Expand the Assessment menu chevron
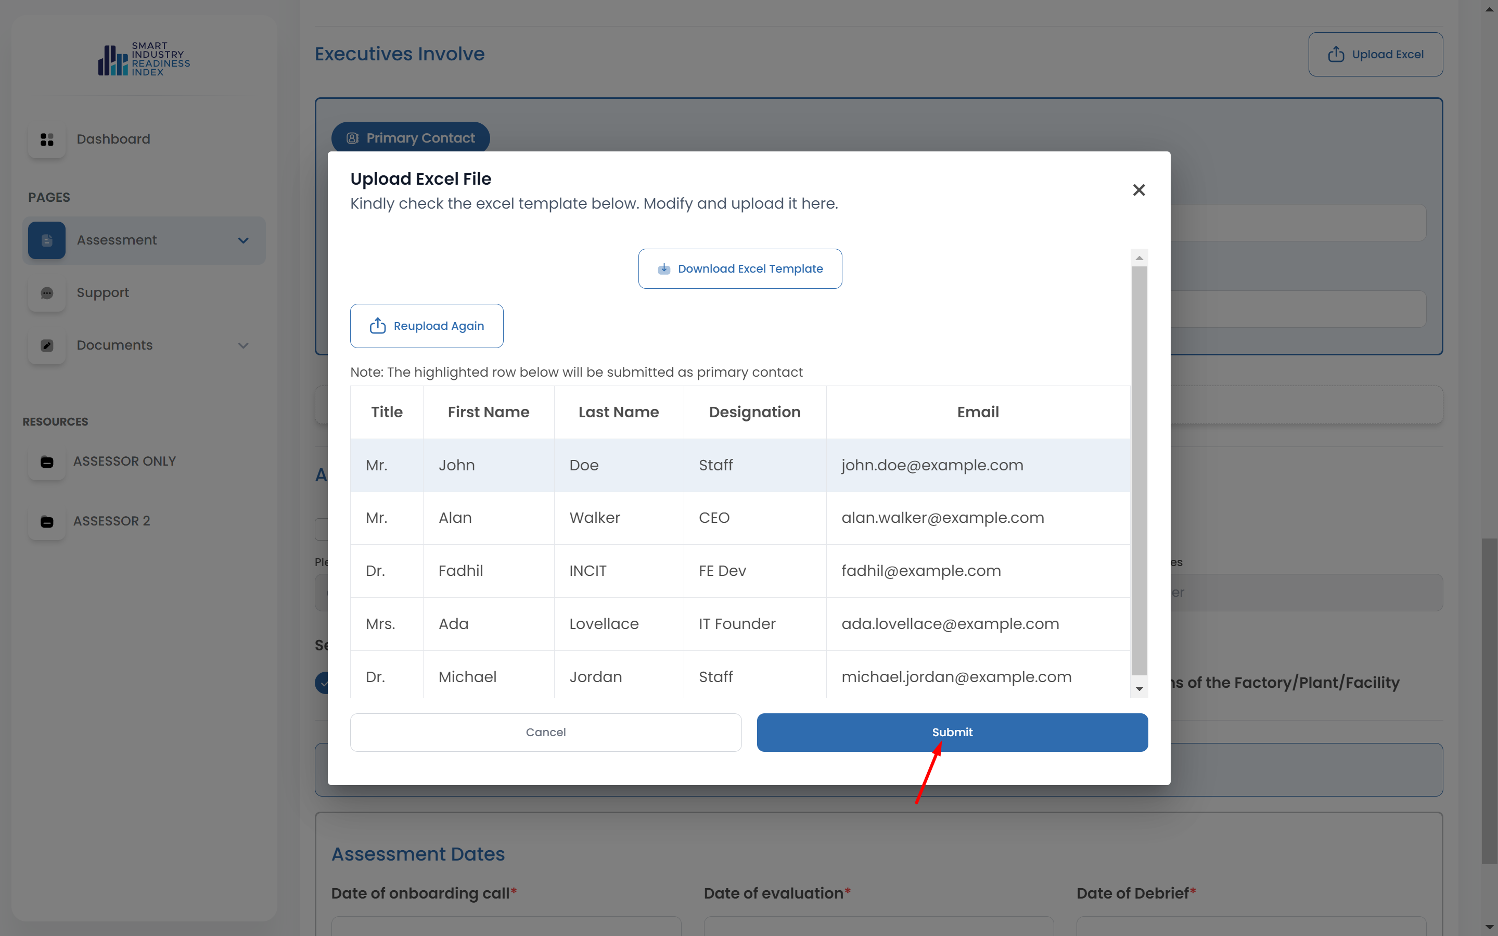Screen dimensions: 1498x936 tap(244, 240)
